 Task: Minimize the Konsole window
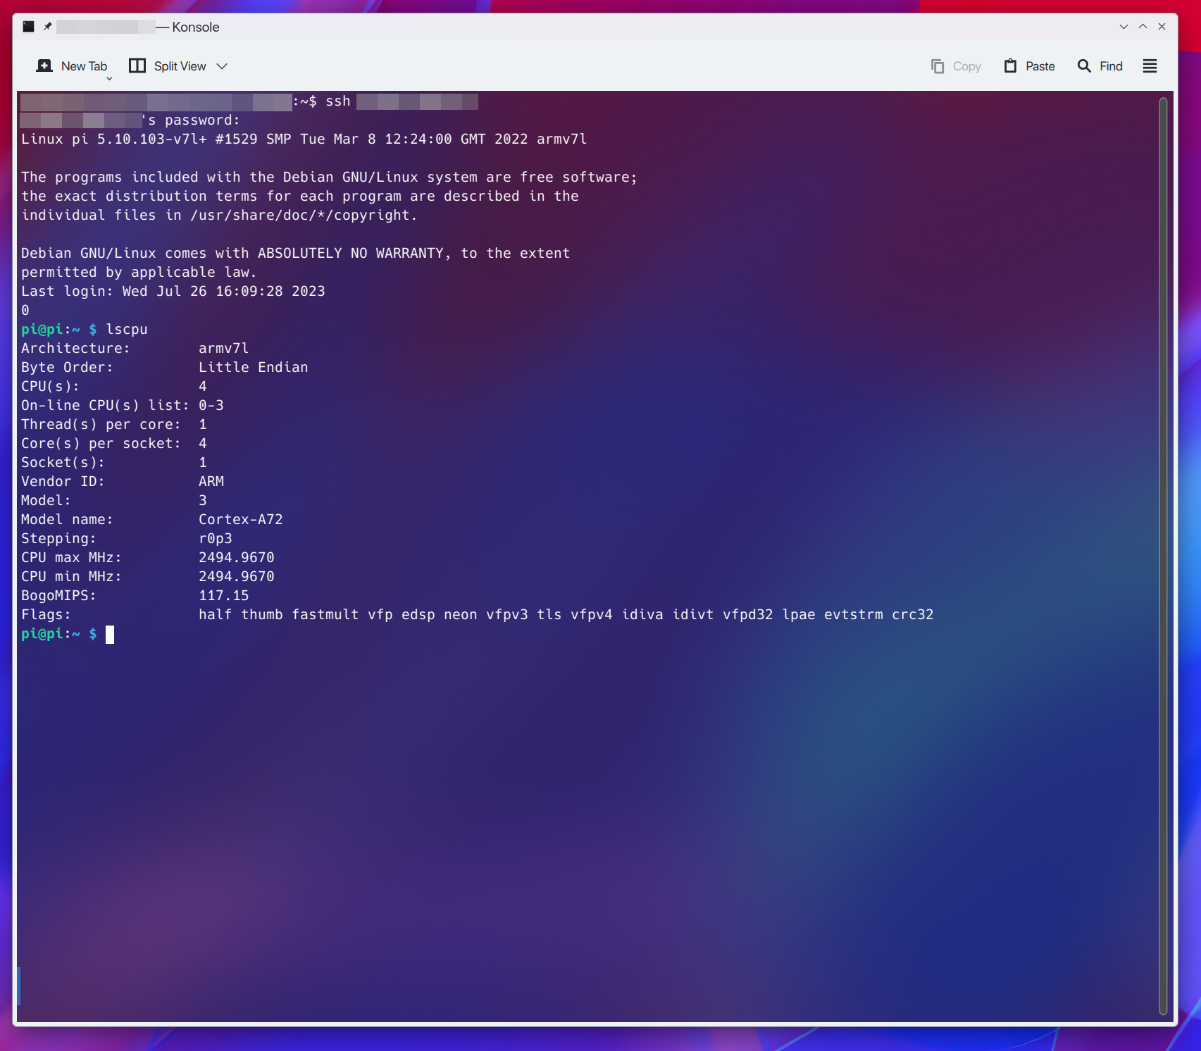click(1124, 27)
